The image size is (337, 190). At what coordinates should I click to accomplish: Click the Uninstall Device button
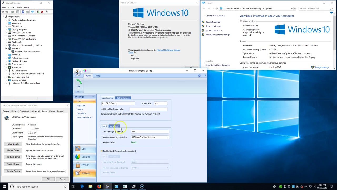13,172
